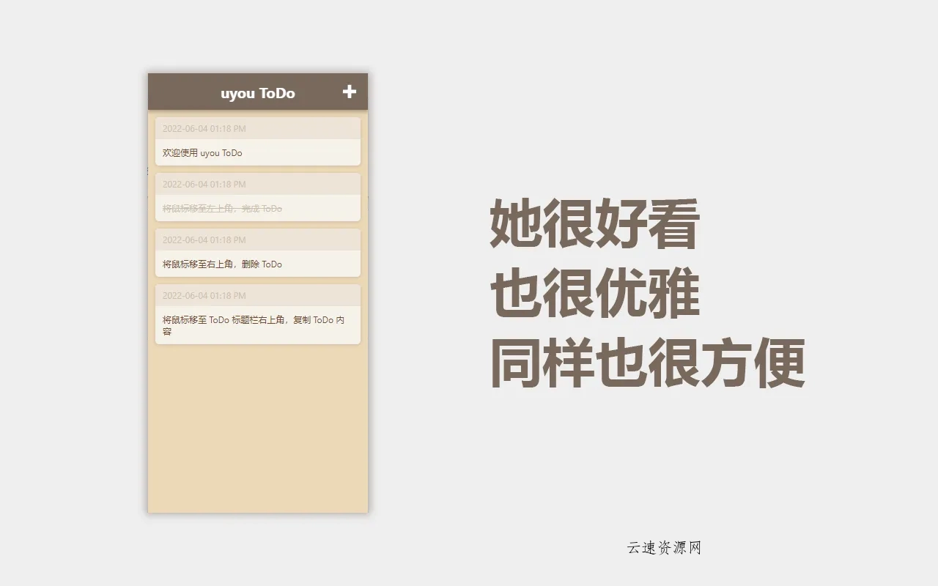The image size is (938, 586).
Task: Click the timestamp on the delete-instruction card
Action: tap(193, 240)
